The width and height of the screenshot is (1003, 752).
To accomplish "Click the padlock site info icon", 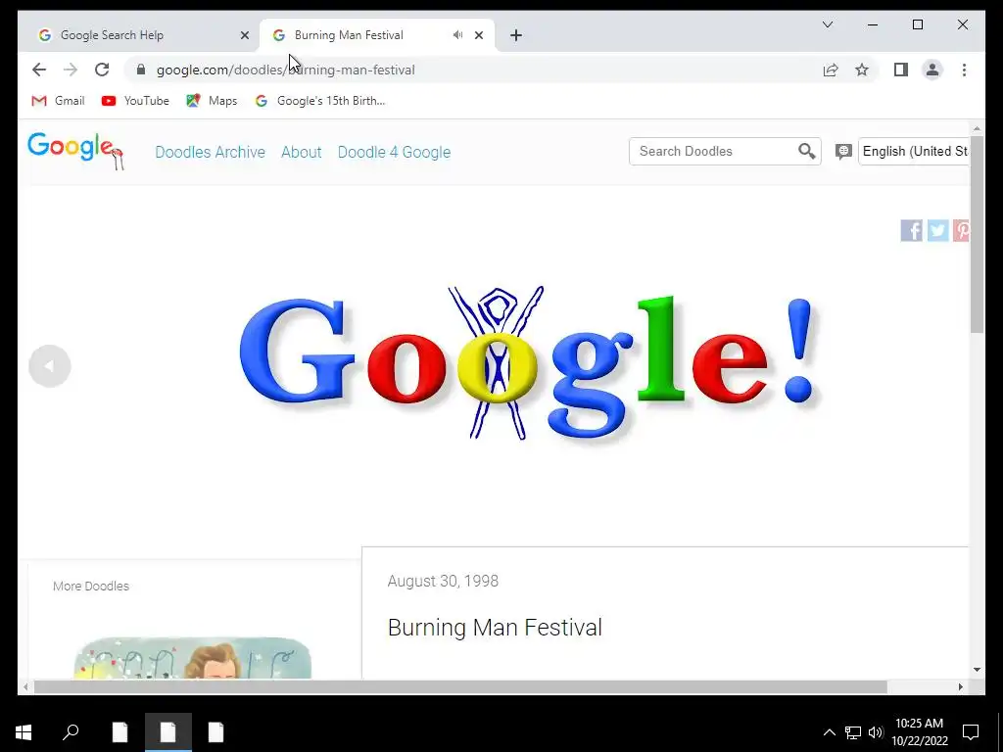I will 141,70.
